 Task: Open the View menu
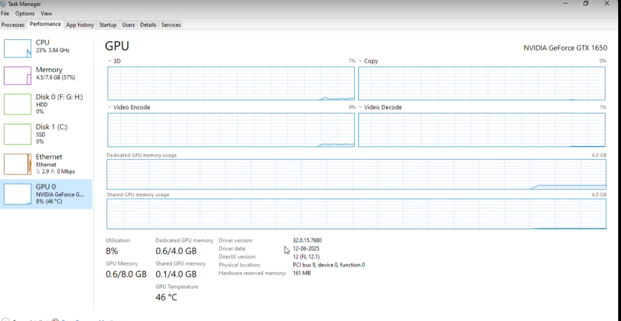point(46,14)
